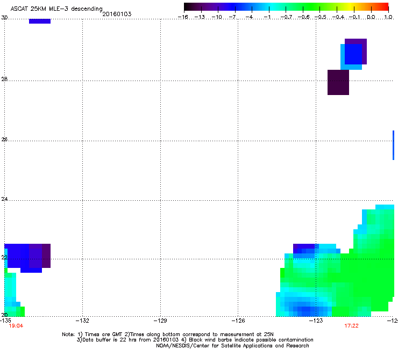Click the -0.5 colorbar tick label

pos(321,17)
